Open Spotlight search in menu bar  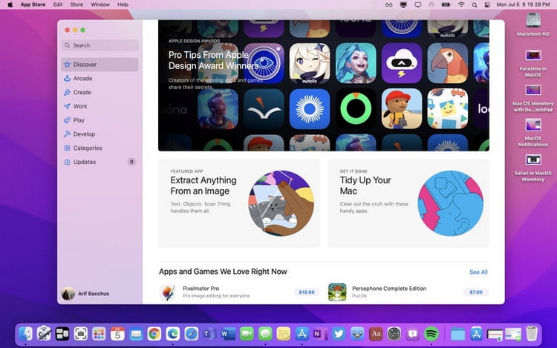click(475, 5)
